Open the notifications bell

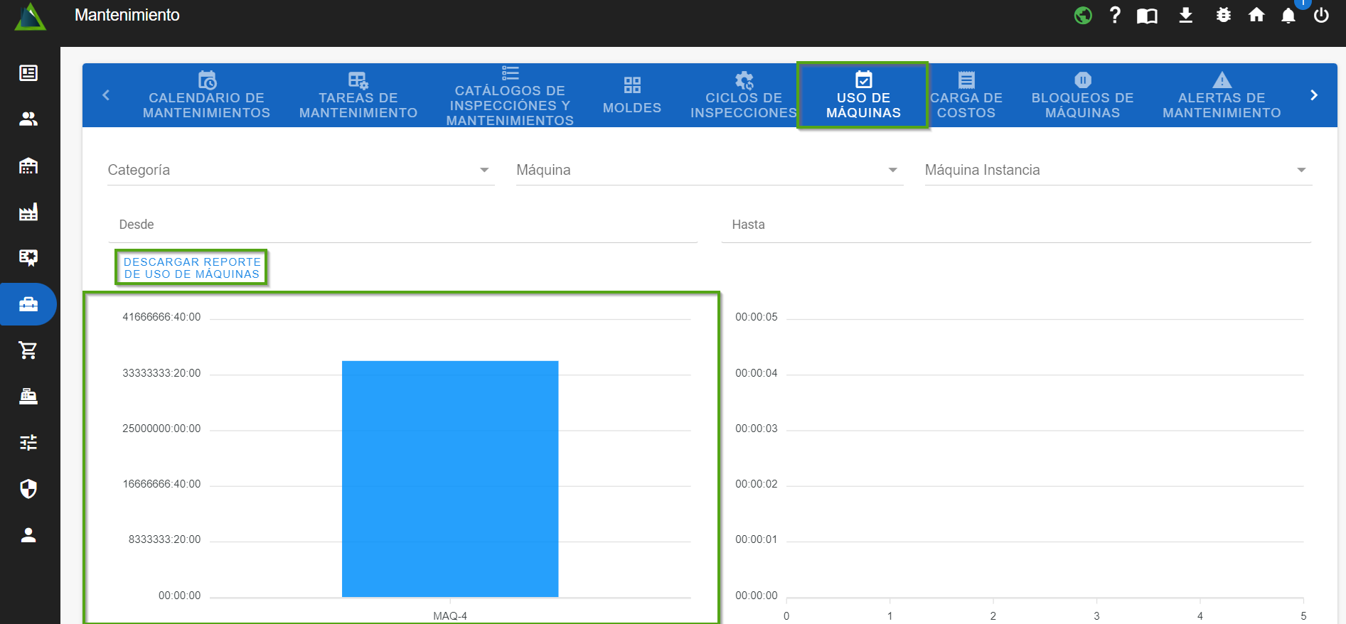(x=1288, y=16)
